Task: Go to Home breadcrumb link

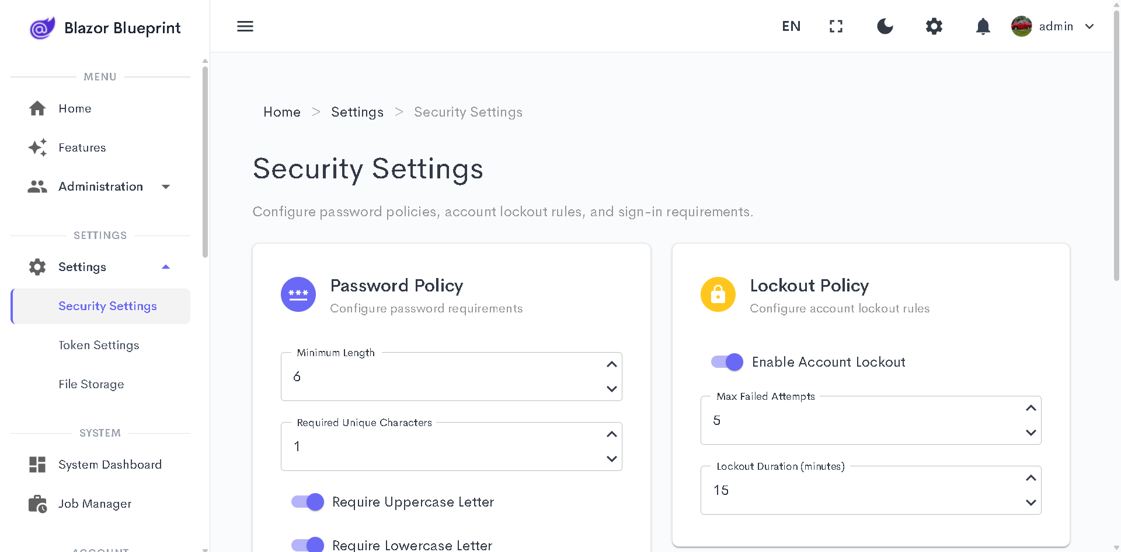Action: coord(282,112)
